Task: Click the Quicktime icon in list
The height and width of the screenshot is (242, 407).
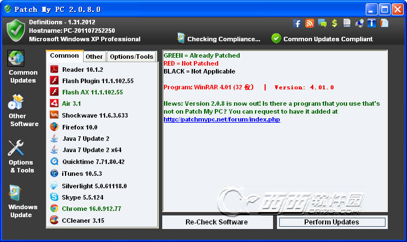Action: click(54, 161)
